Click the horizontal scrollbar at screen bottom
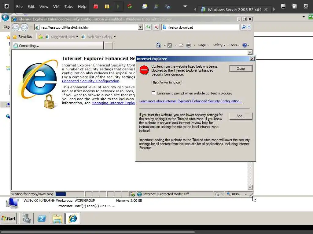 [x=98, y=232]
